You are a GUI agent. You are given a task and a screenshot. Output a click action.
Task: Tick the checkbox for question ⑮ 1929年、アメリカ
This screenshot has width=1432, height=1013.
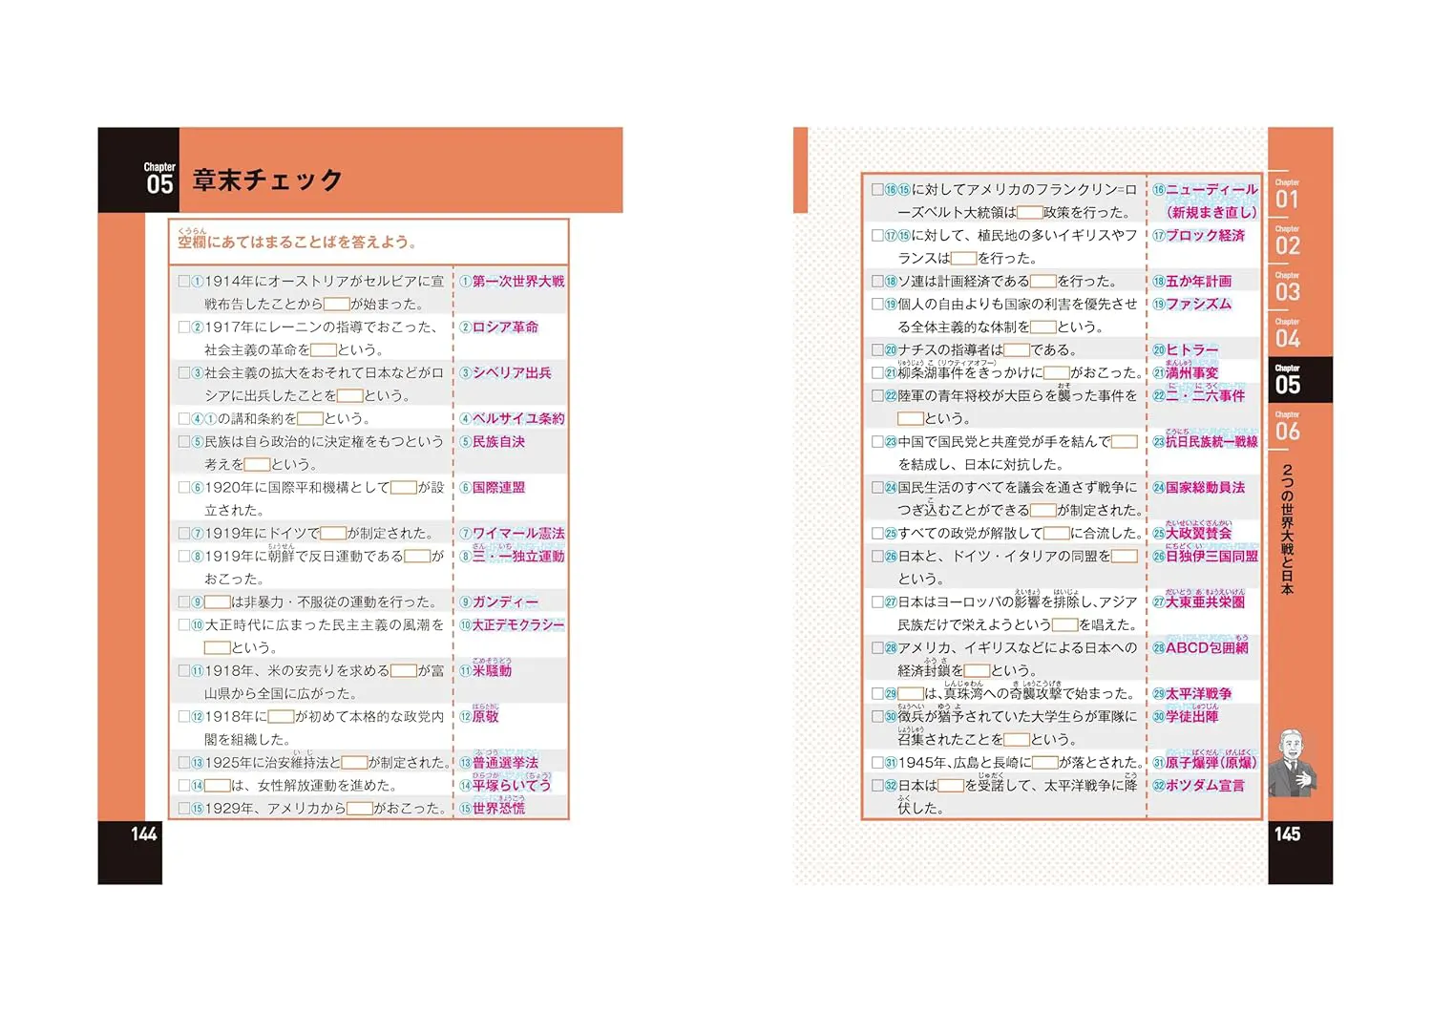pos(184,809)
